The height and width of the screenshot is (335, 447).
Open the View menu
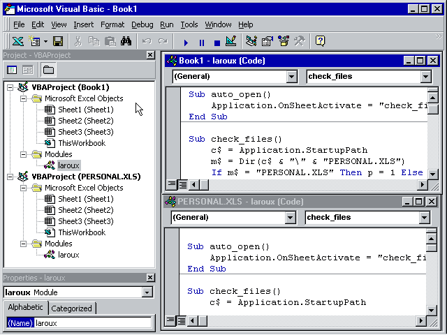59,25
